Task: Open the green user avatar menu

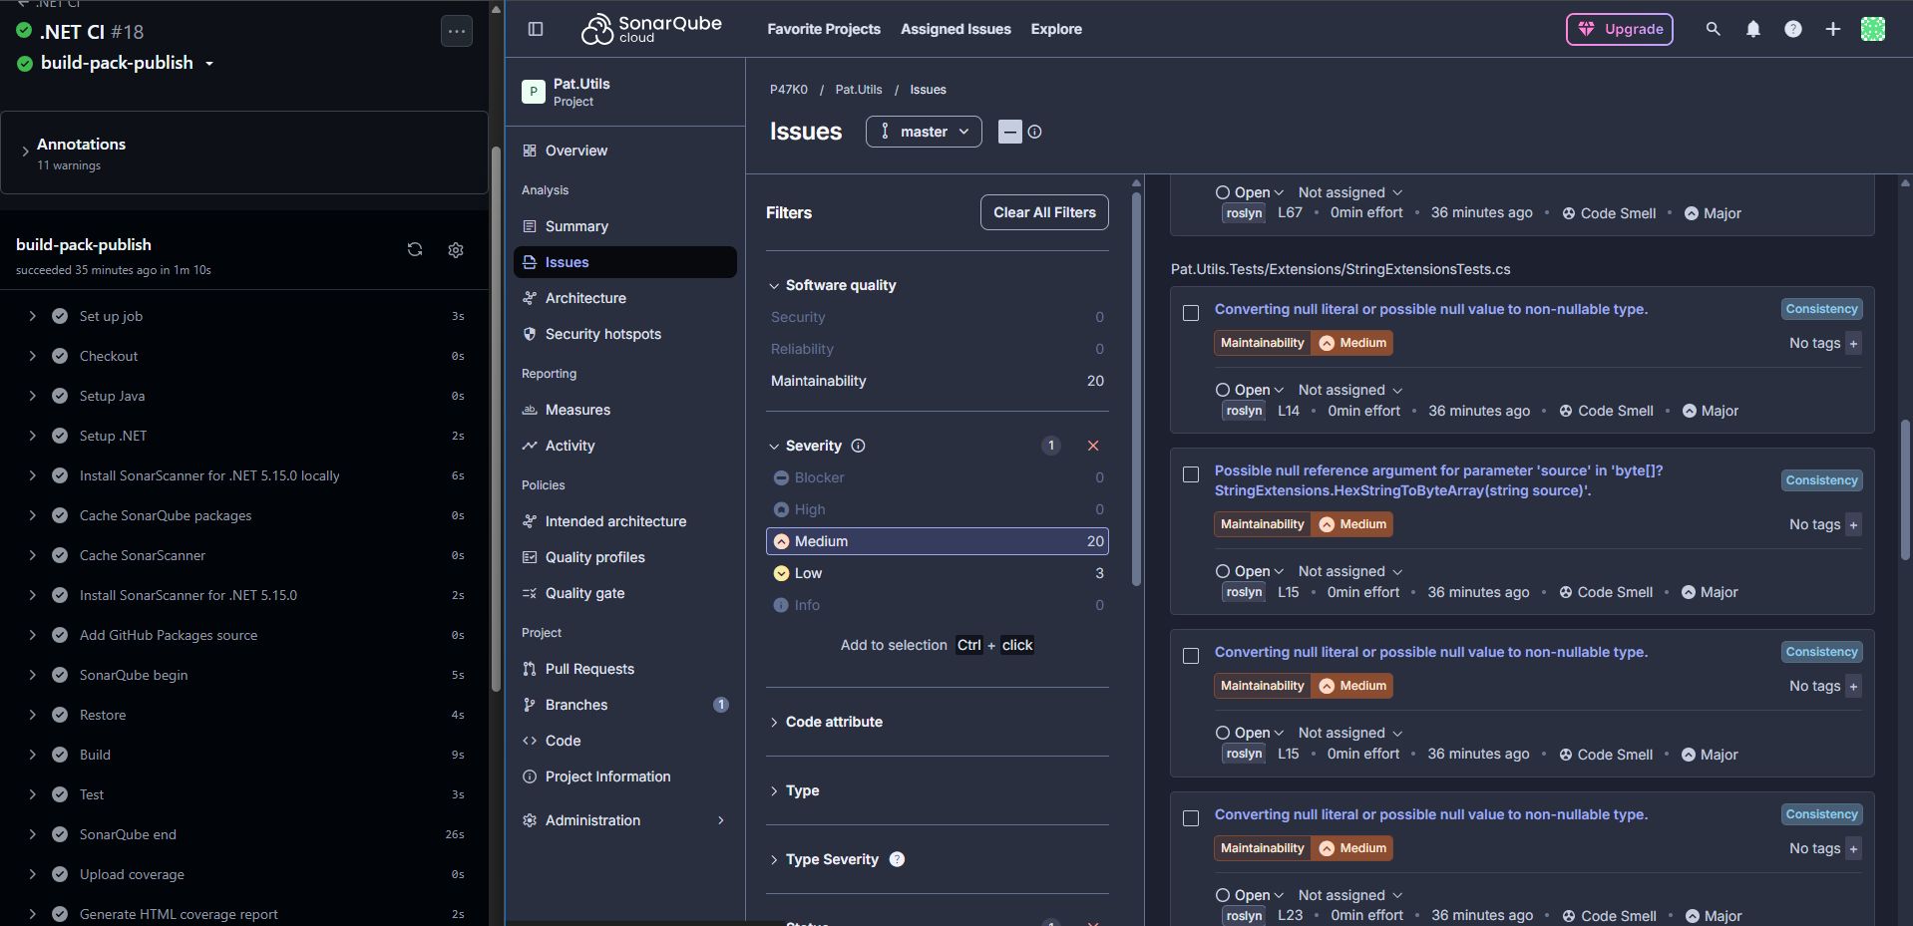Action: (x=1872, y=29)
